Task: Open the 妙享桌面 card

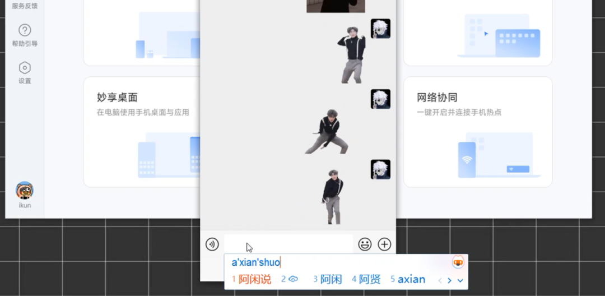Action: (142, 132)
